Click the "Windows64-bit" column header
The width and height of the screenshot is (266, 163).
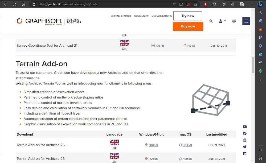point(152,135)
